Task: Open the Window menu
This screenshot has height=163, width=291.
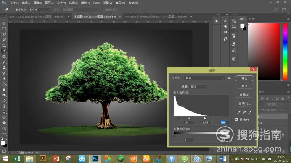Action: (120, 3)
